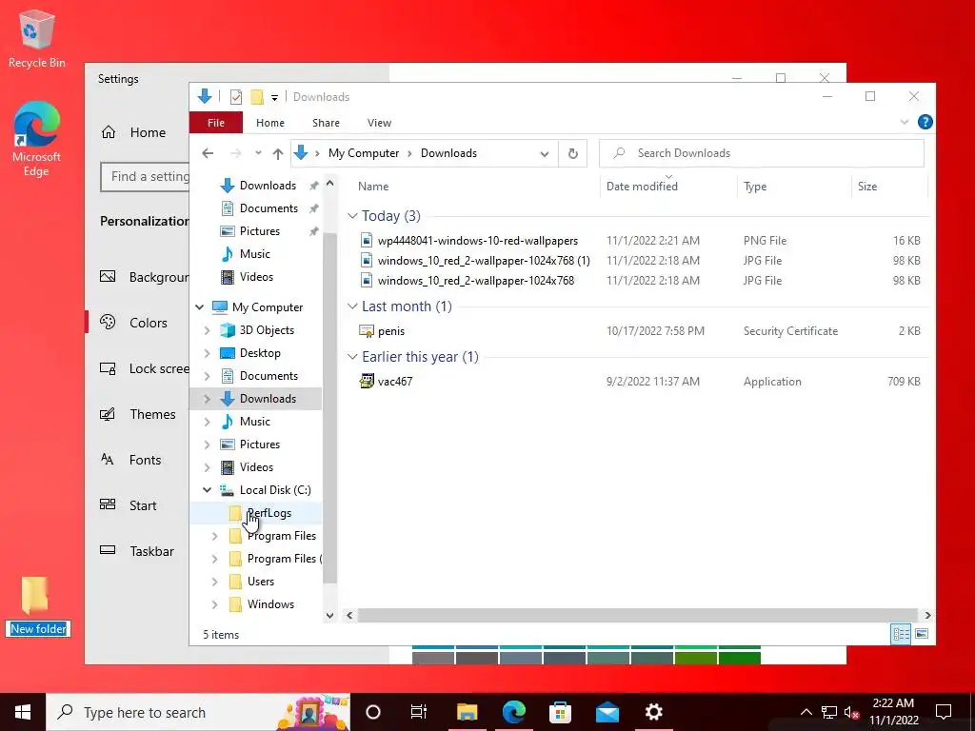This screenshot has height=731, width=975.
Task: Open recent locations dropdown arrow
Action: coord(258,153)
